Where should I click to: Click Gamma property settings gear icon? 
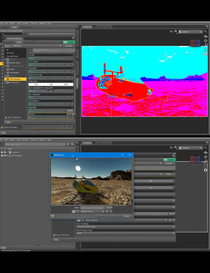coord(72,114)
